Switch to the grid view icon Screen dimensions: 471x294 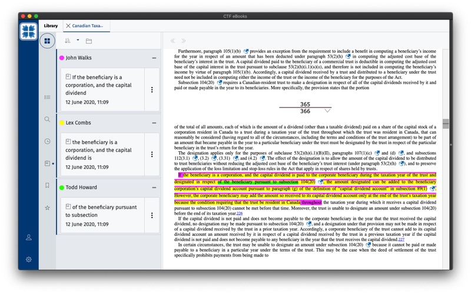(x=47, y=41)
